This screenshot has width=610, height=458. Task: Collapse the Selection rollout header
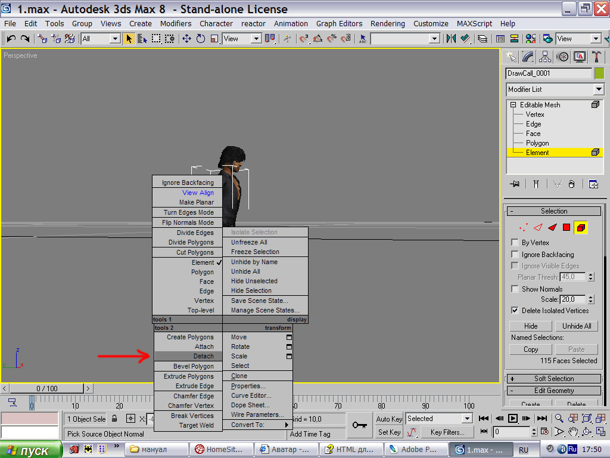point(554,211)
